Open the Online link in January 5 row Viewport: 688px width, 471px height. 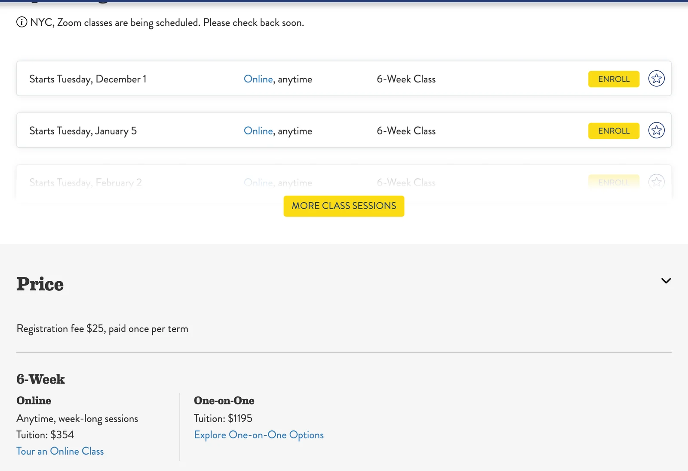[x=258, y=131]
